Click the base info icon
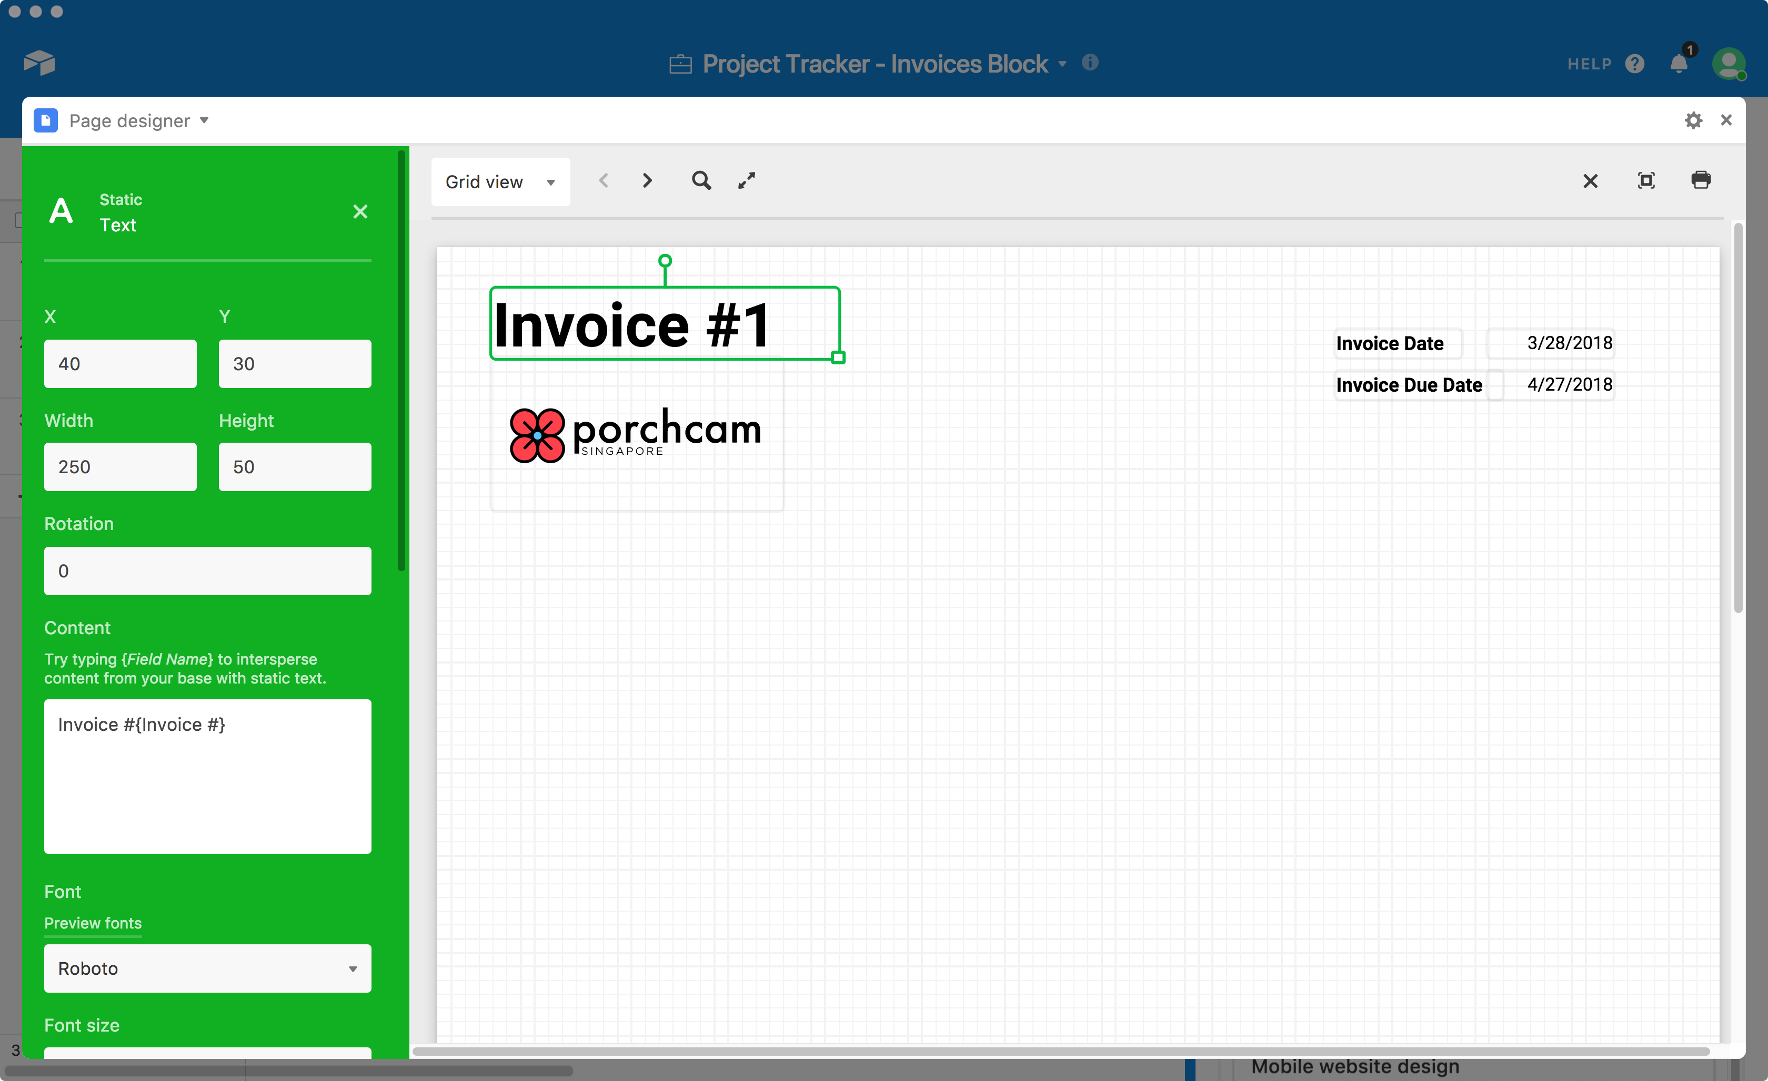The height and width of the screenshot is (1081, 1768). 1089,63
